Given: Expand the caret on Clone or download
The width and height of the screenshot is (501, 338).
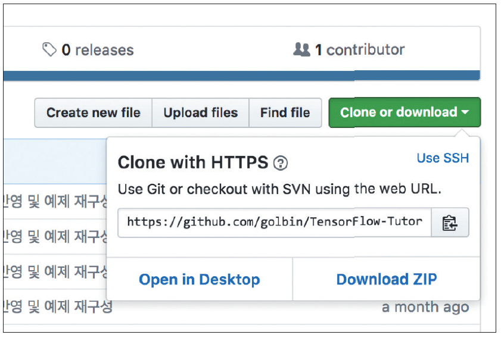Looking at the screenshot, I should coord(465,112).
